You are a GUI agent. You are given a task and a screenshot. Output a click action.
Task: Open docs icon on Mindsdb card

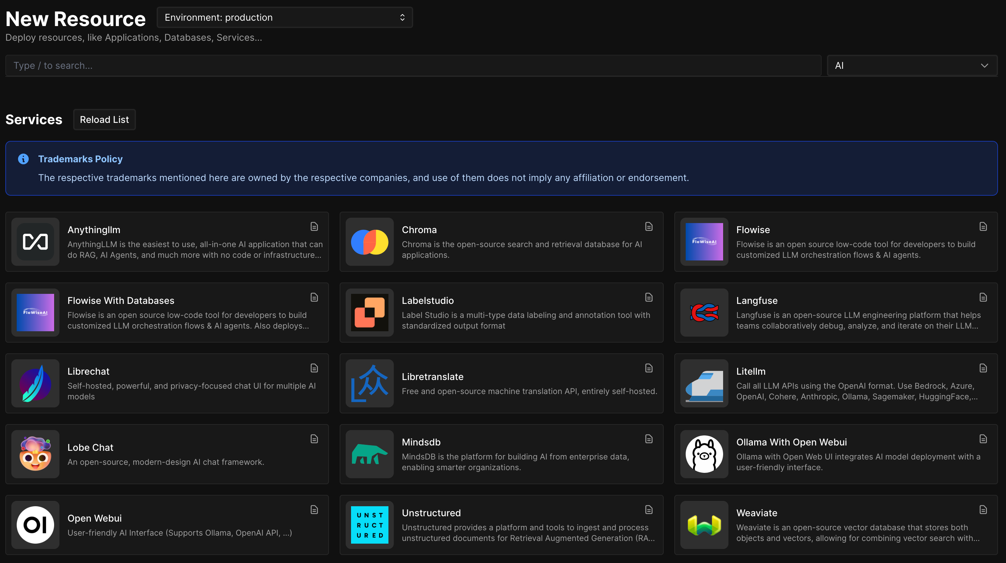tap(649, 439)
